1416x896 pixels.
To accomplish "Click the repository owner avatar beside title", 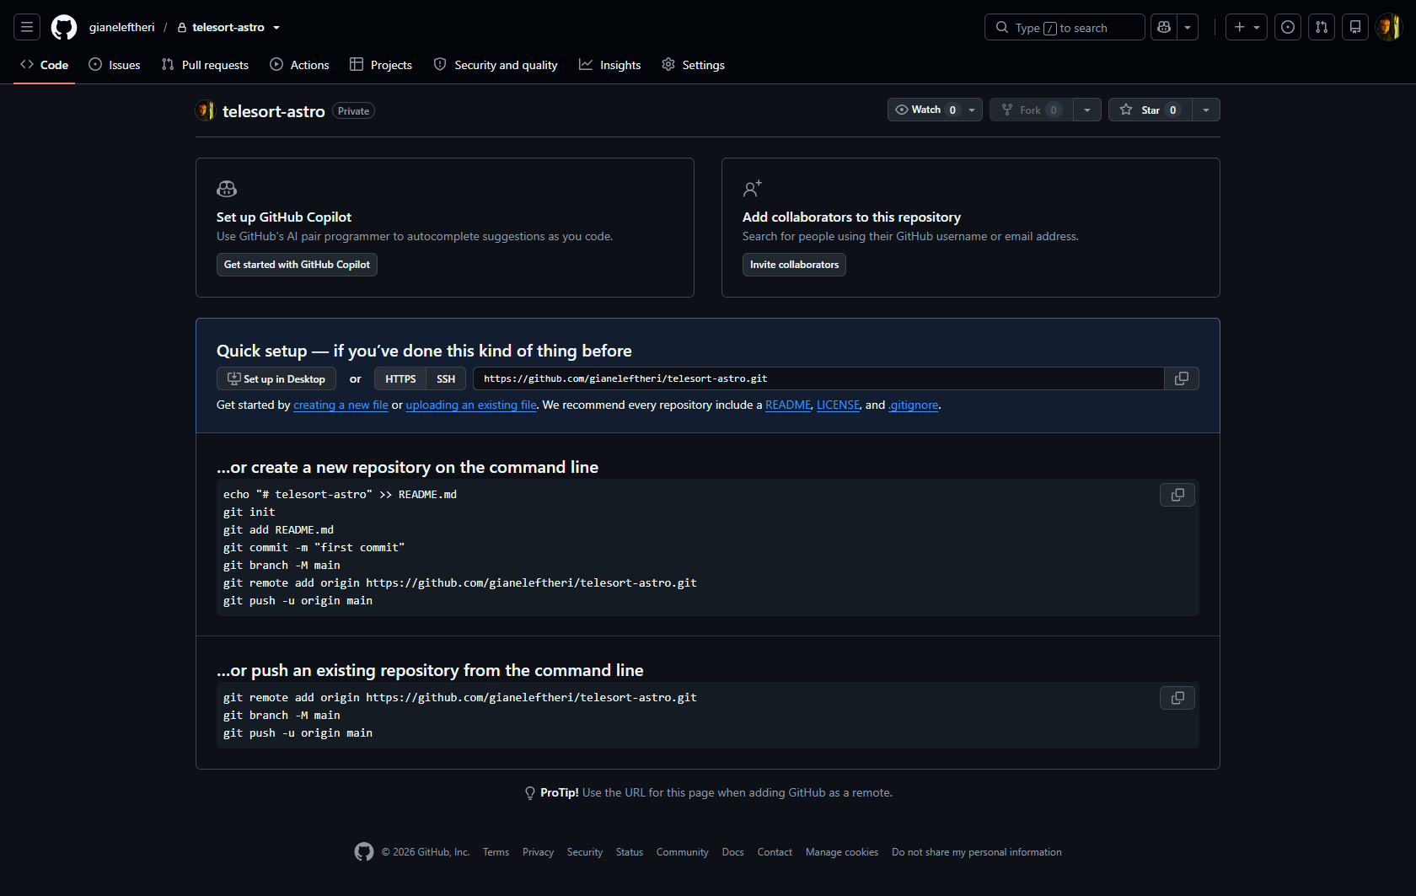I will coord(205,110).
